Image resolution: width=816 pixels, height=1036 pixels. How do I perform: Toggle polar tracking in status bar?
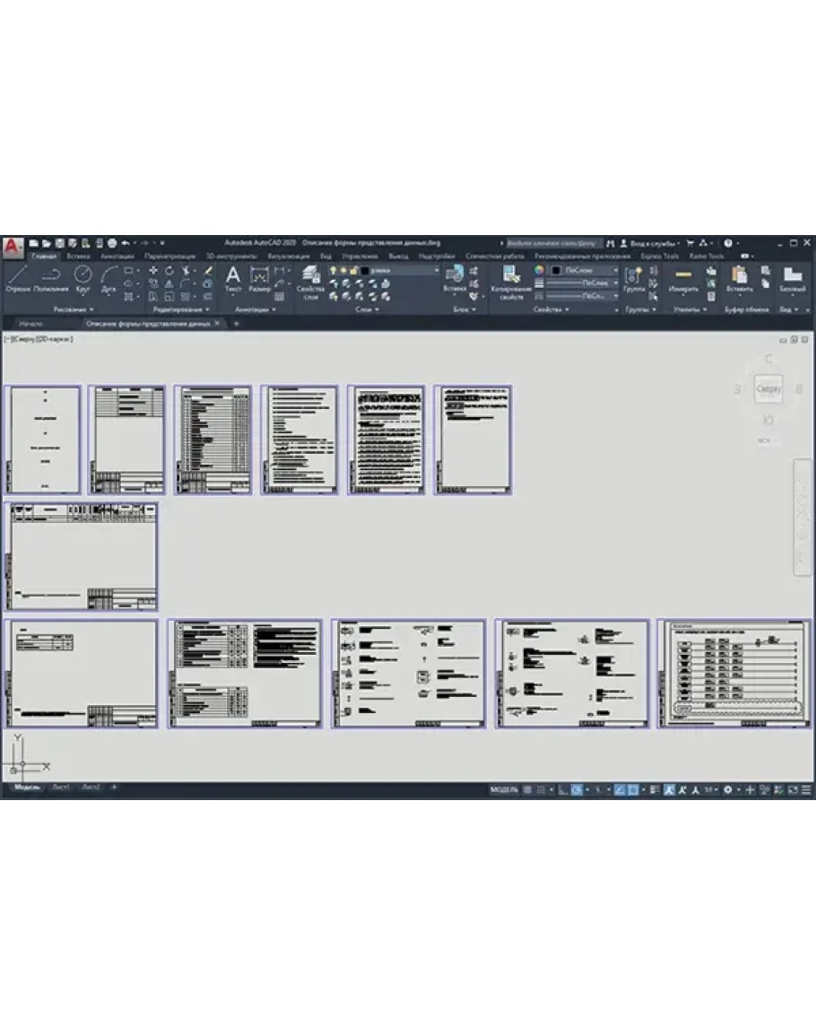tap(577, 790)
